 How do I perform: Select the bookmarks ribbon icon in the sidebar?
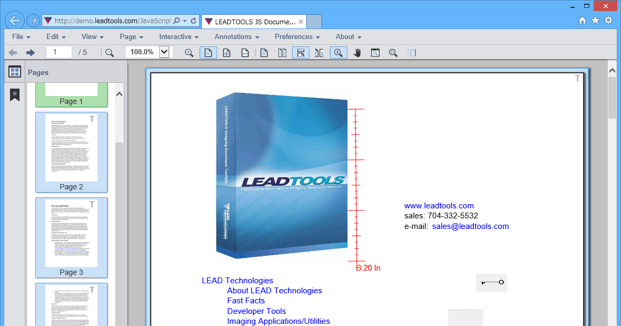[14, 95]
